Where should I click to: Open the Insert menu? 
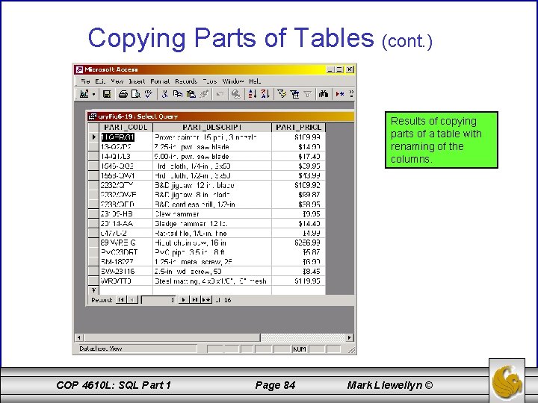[x=137, y=81]
